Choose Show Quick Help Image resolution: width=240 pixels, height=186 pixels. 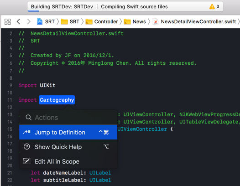(x=68, y=147)
